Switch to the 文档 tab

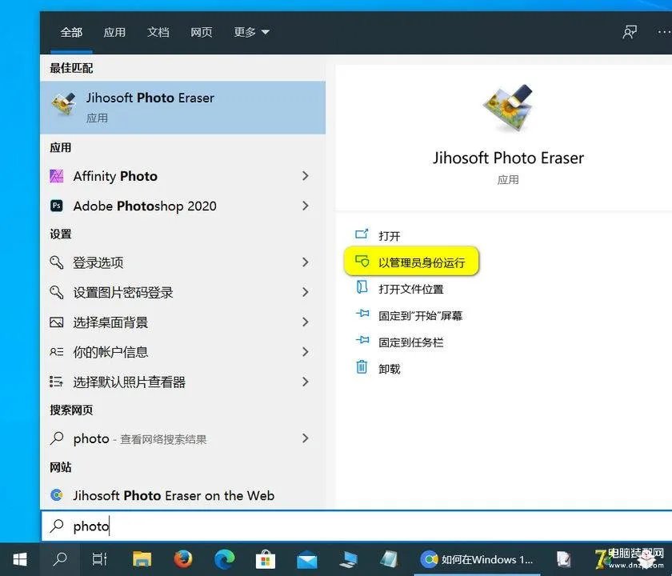click(158, 32)
